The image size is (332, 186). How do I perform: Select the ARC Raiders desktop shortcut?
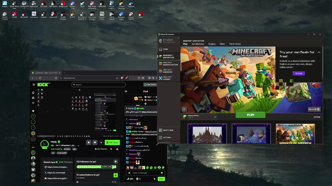(53, 4)
